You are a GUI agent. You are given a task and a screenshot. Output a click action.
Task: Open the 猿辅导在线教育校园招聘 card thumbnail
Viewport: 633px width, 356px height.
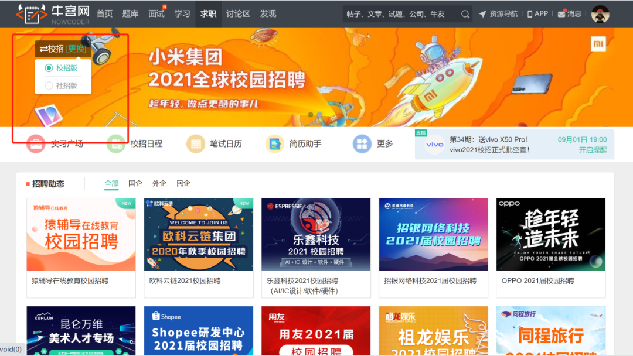(x=81, y=234)
